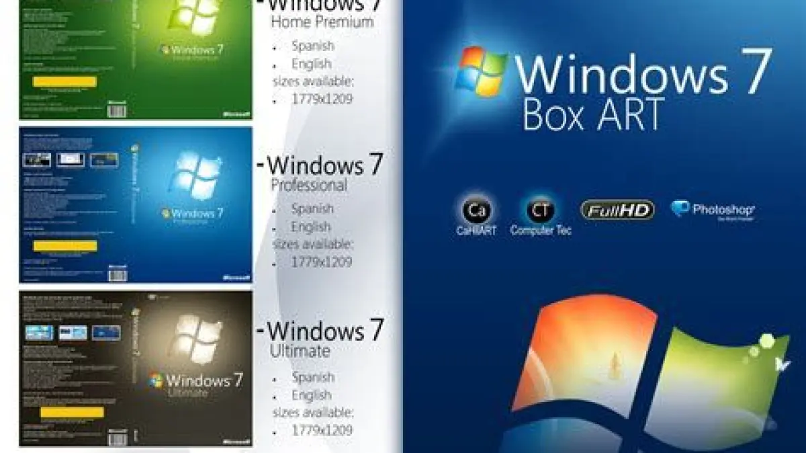Choose Spanish under Windows 7 Professional

pyautogui.click(x=312, y=209)
